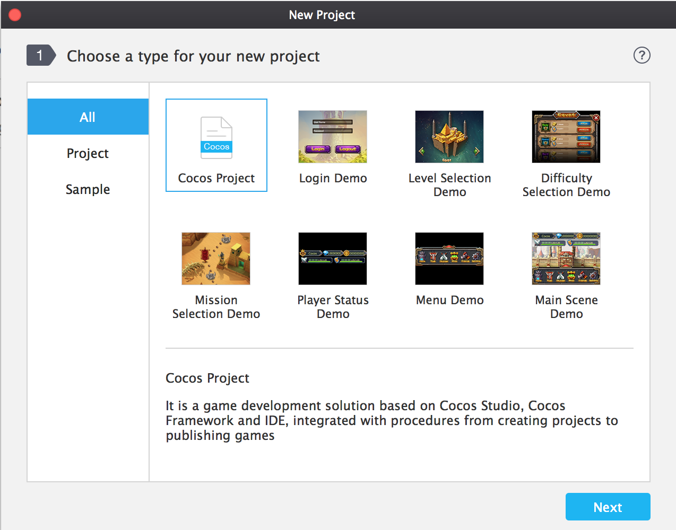Click the Cocos Project label

[x=216, y=178]
